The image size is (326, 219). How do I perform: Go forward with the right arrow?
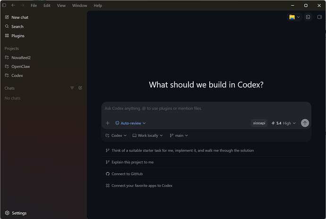click(22, 5)
